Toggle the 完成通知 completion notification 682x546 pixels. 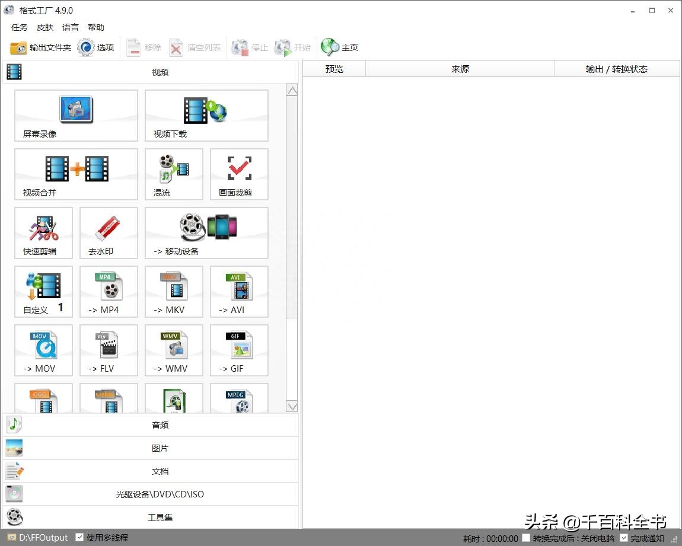623,537
